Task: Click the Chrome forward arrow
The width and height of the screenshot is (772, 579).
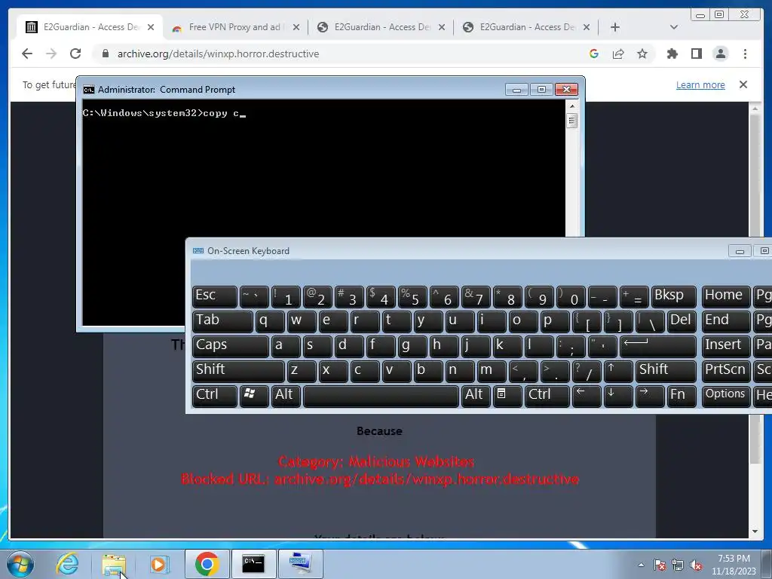Action: [51, 54]
